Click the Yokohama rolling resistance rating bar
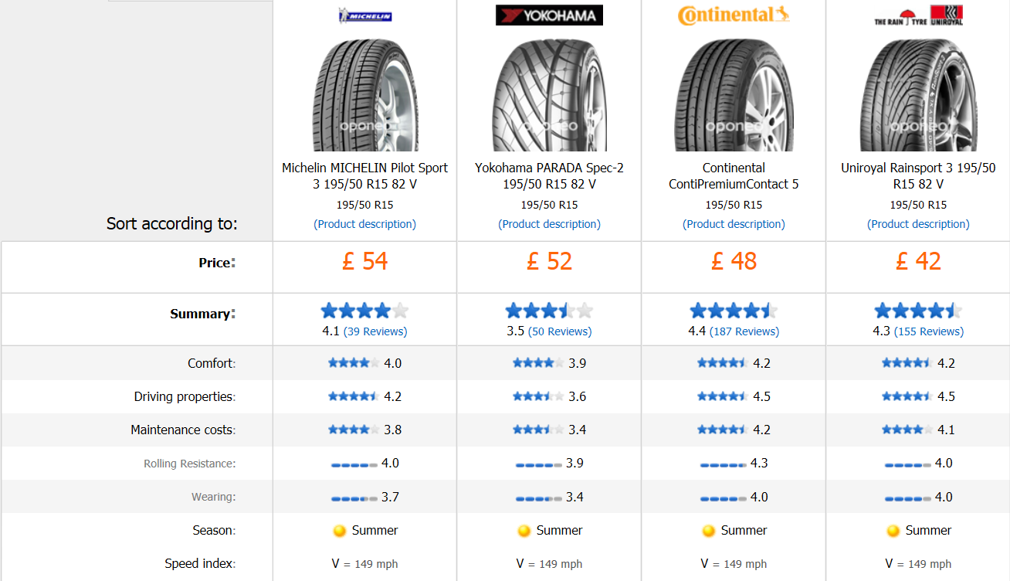 coord(539,464)
